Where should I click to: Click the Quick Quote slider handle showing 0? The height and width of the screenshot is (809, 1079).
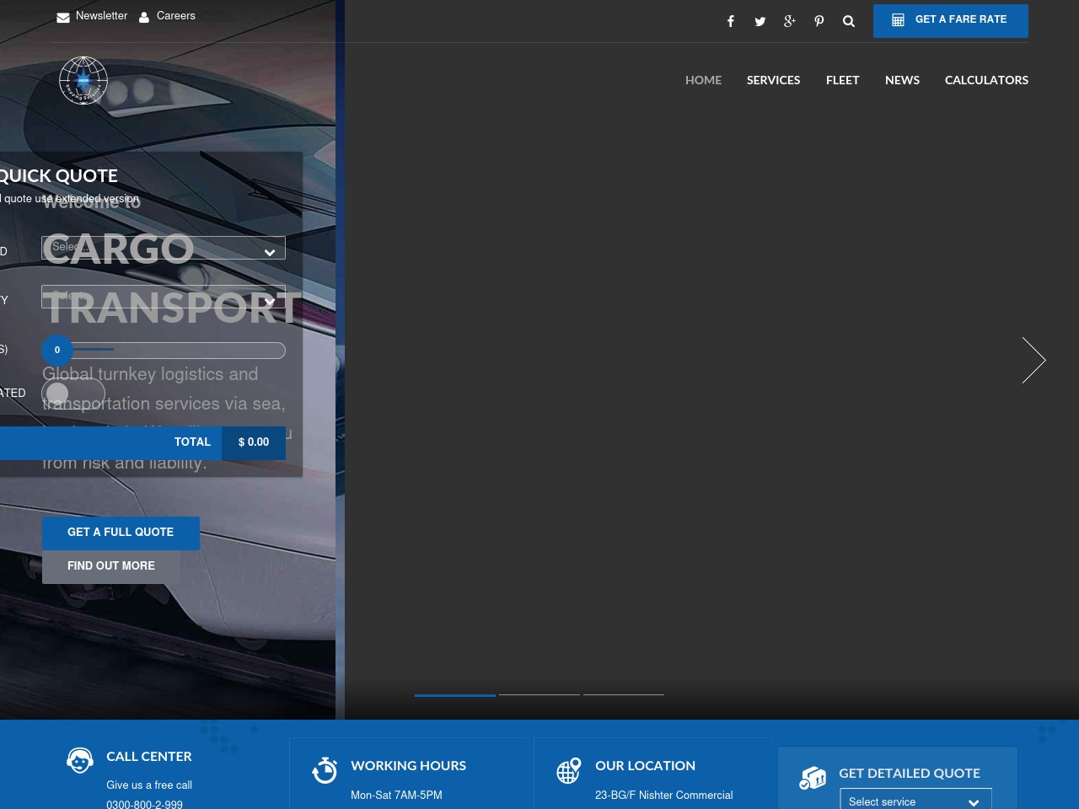coord(57,351)
